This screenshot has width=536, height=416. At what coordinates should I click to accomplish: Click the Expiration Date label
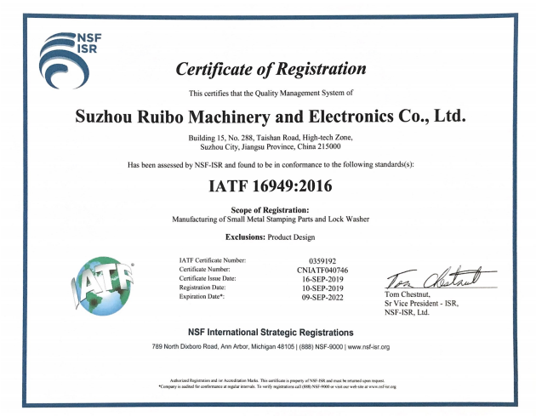[202, 296]
